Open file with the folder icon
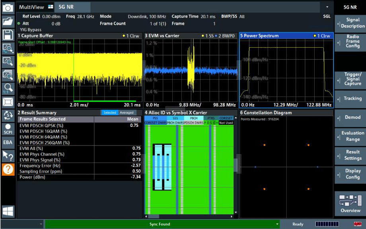Viewport: 366px width, 229px height. point(8,21)
